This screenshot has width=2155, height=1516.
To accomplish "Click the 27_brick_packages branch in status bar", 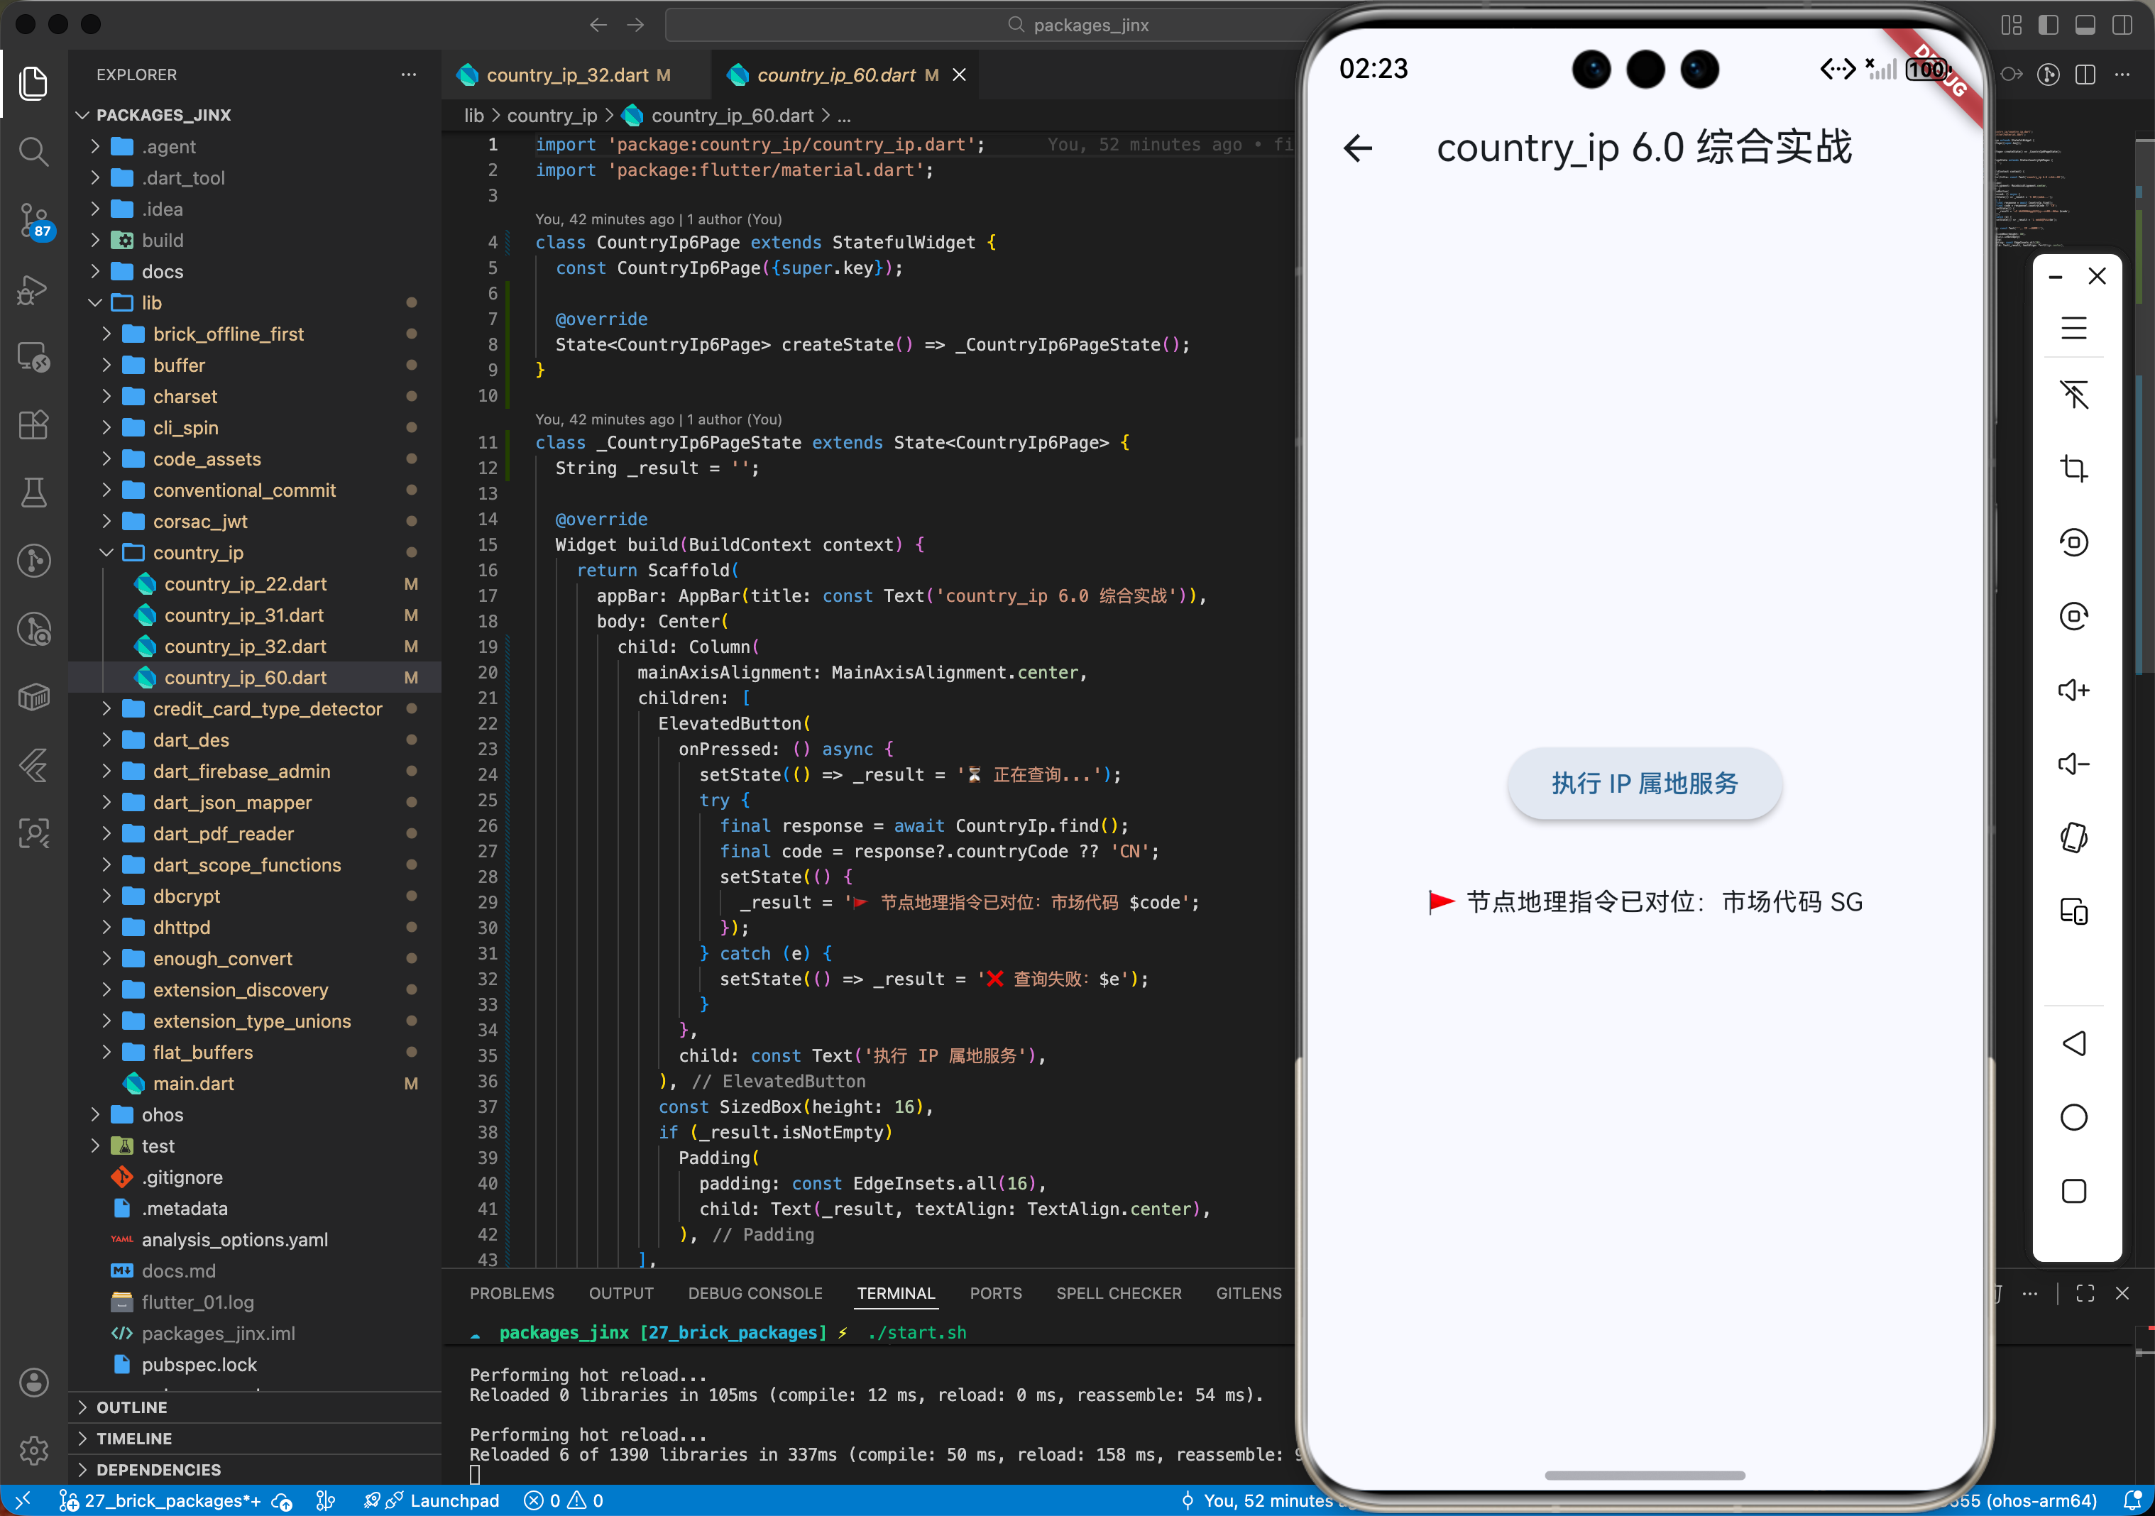I will (x=172, y=1501).
